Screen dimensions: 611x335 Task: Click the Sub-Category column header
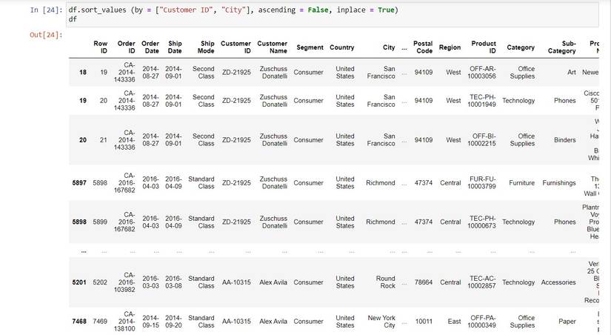coord(561,47)
